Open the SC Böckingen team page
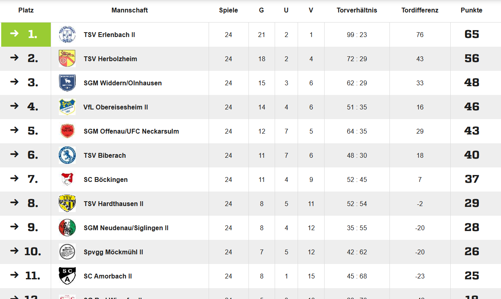Image resolution: width=501 pixels, height=299 pixels. pyautogui.click(x=106, y=179)
